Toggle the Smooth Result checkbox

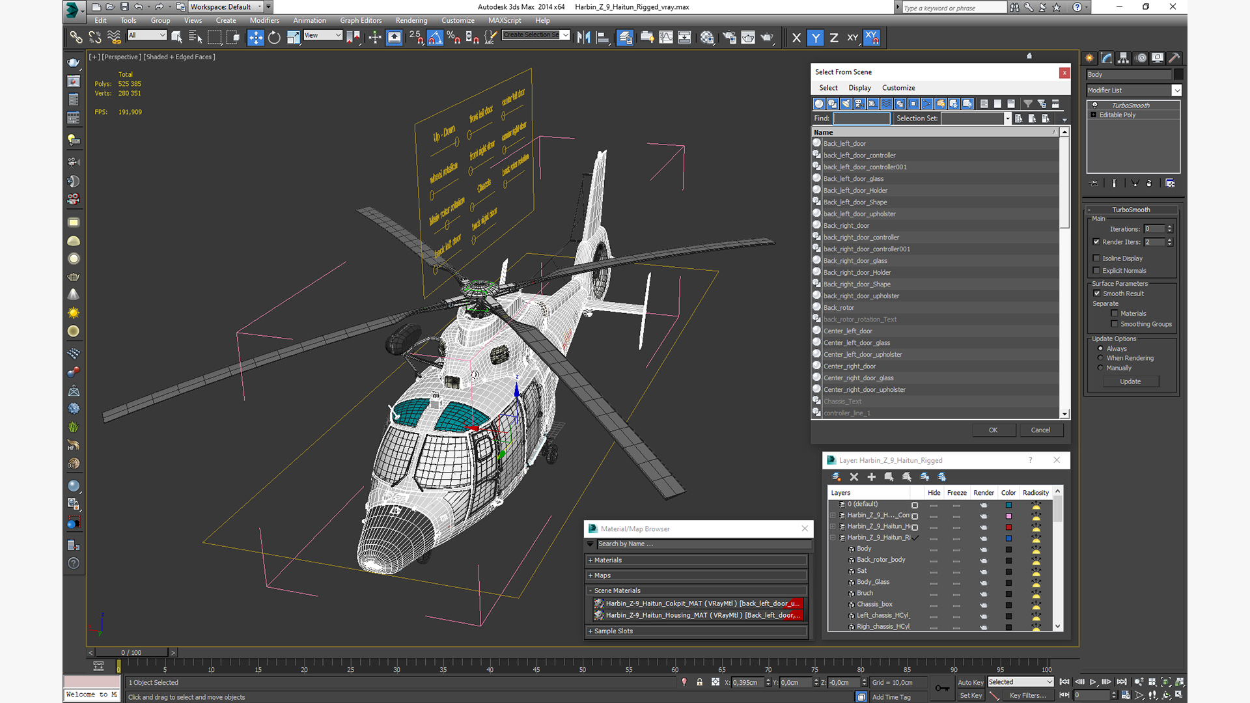point(1097,294)
